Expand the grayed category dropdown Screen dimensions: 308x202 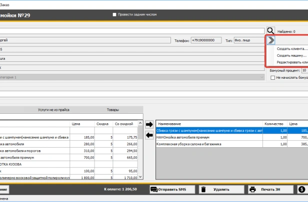[x=262, y=77]
